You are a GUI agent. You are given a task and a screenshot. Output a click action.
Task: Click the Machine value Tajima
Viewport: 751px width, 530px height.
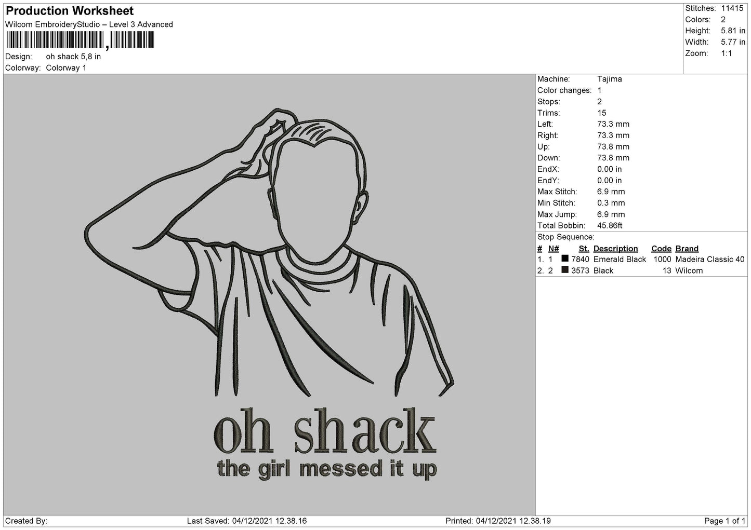pyautogui.click(x=610, y=79)
